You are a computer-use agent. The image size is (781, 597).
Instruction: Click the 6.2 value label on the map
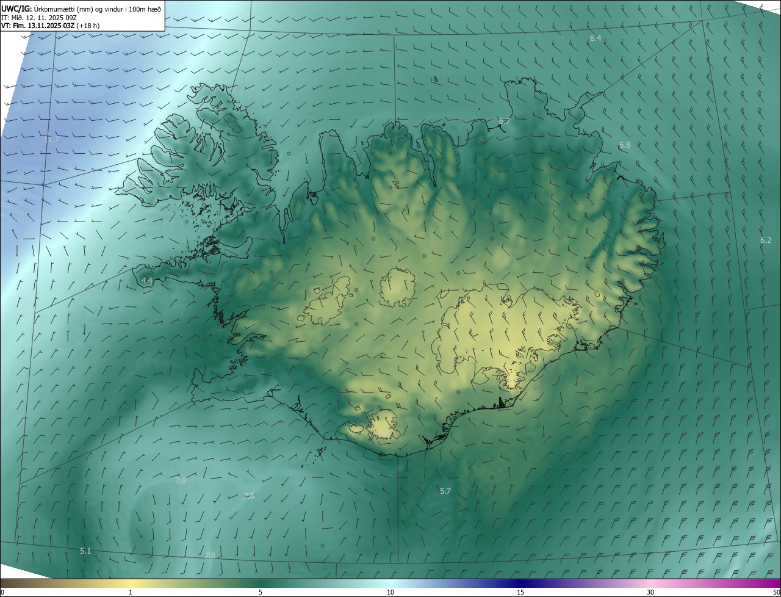pyautogui.click(x=766, y=241)
